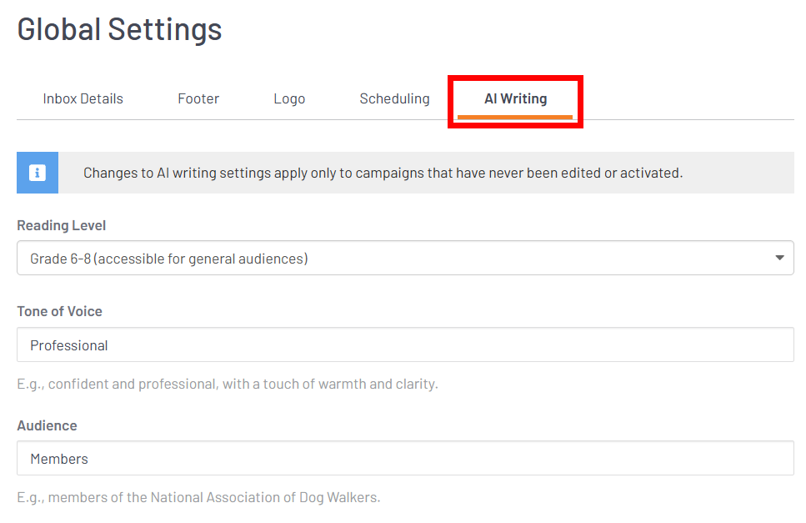
Task: Click the Dog Walkers example hint text
Action: [x=198, y=498]
